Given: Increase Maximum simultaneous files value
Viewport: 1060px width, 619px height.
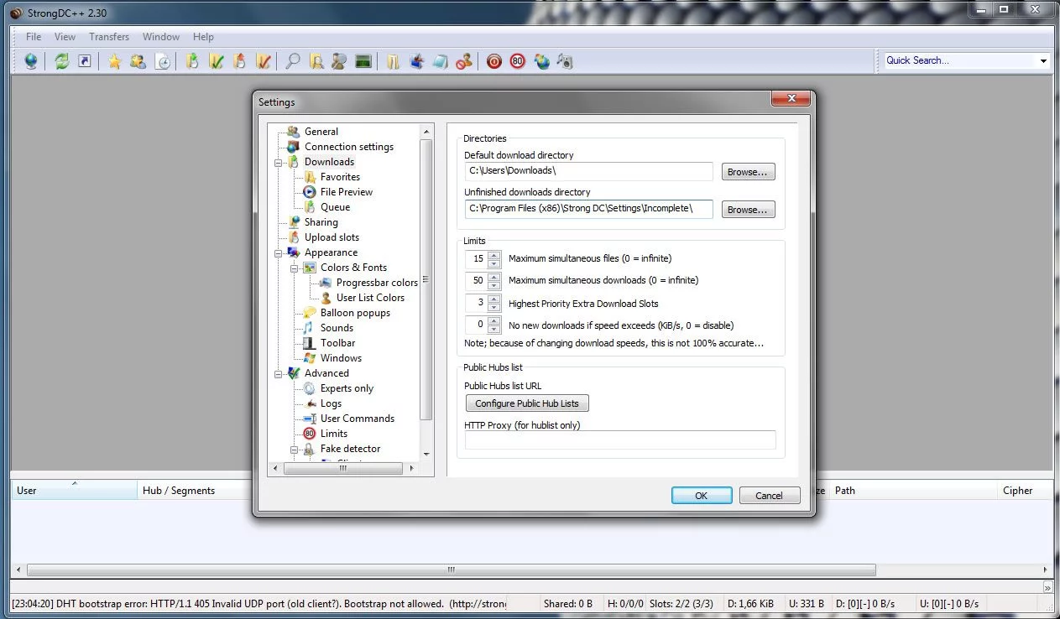Looking at the screenshot, I should 494,255.
